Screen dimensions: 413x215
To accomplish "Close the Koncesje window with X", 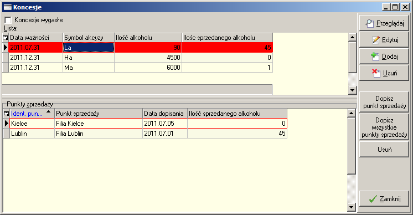I will point(405,7).
